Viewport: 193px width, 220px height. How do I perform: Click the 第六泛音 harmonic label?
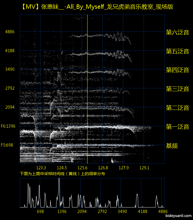177,32
